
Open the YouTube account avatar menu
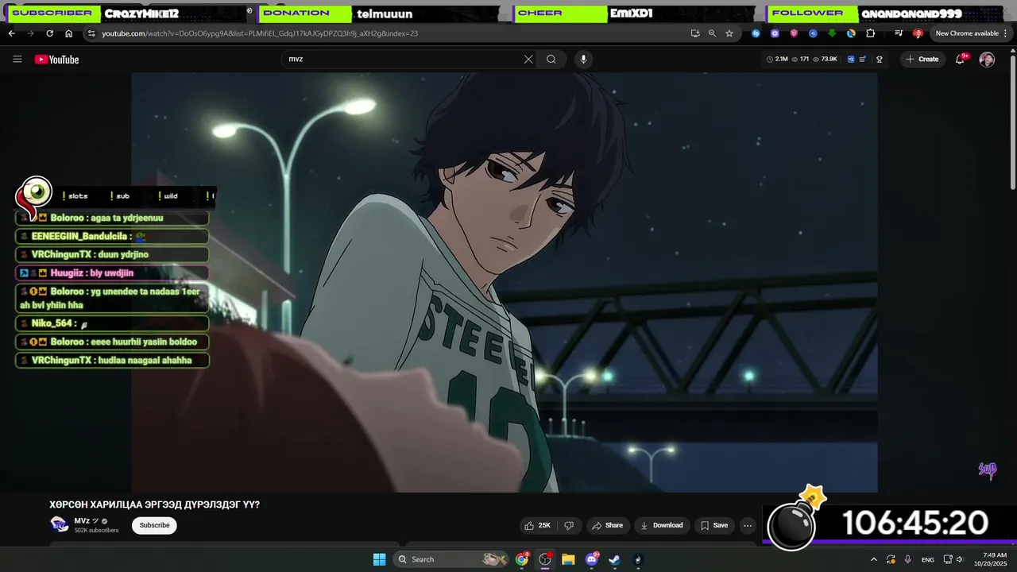987,60
